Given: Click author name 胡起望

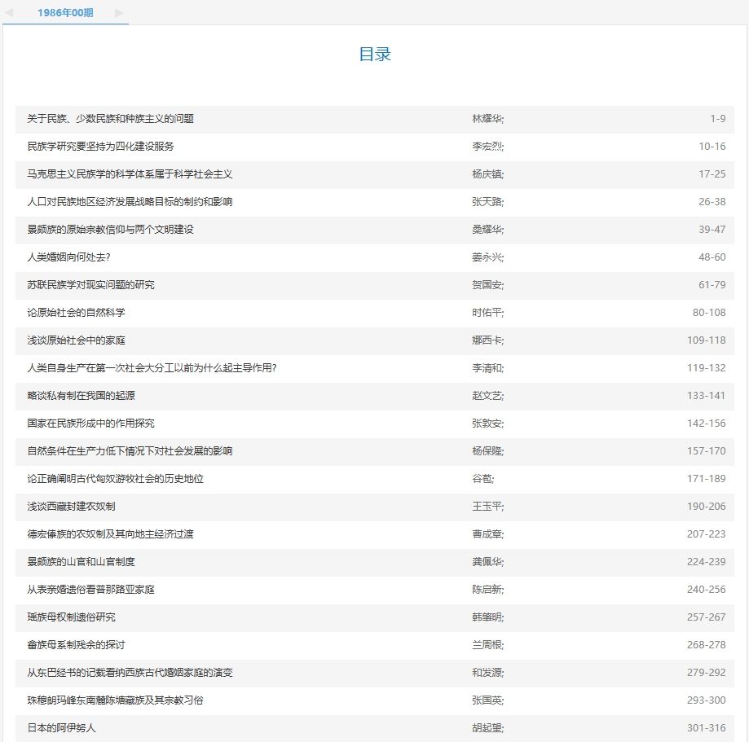Looking at the screenshot, I should point(487,727).
